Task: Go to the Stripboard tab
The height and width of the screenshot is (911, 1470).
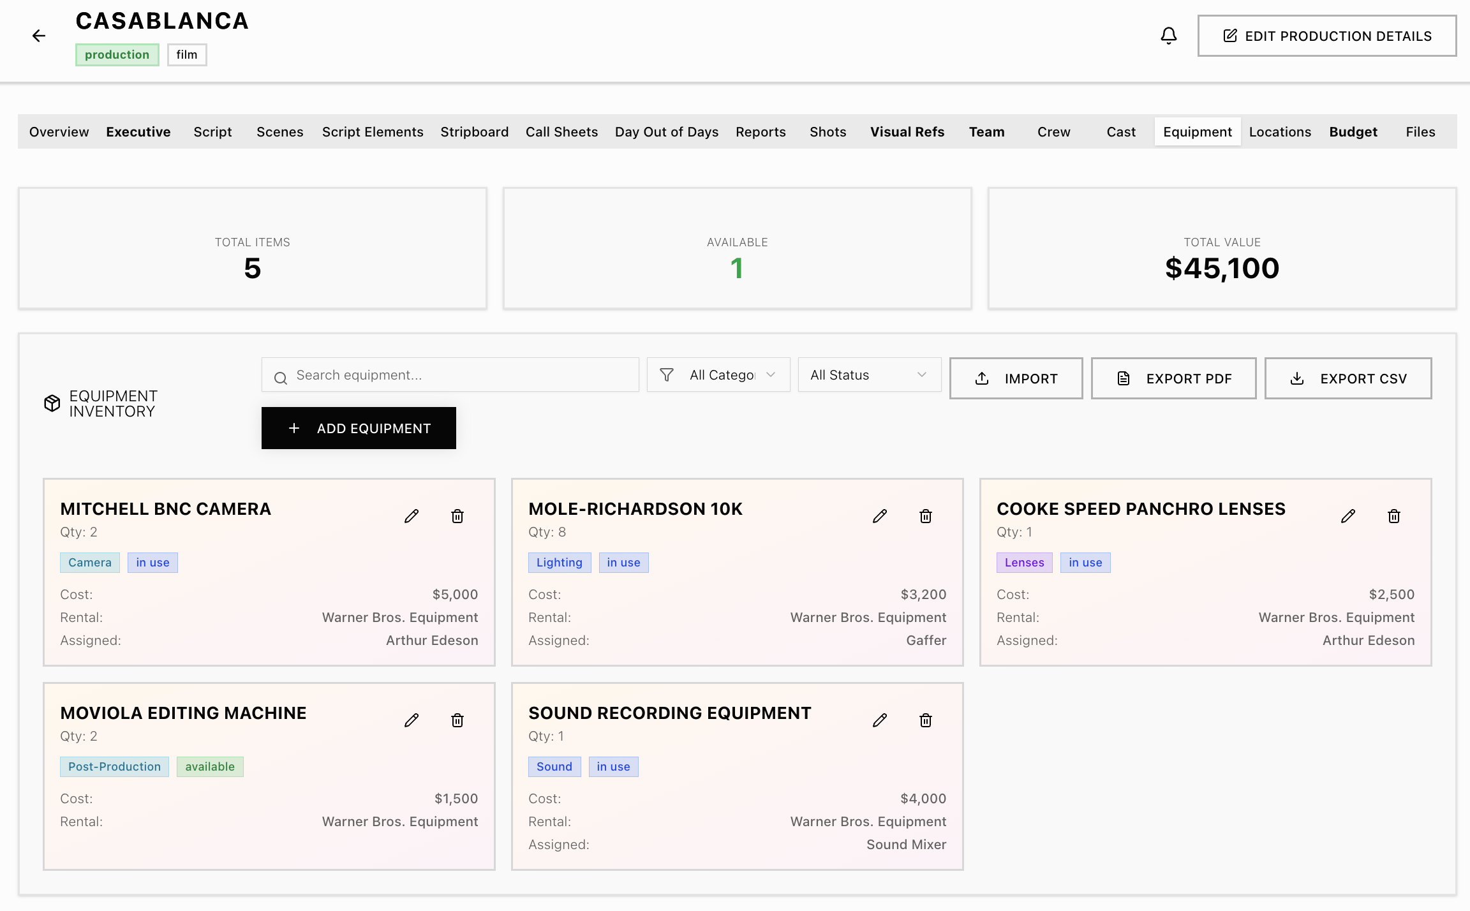Action: [x=474, y=132]
